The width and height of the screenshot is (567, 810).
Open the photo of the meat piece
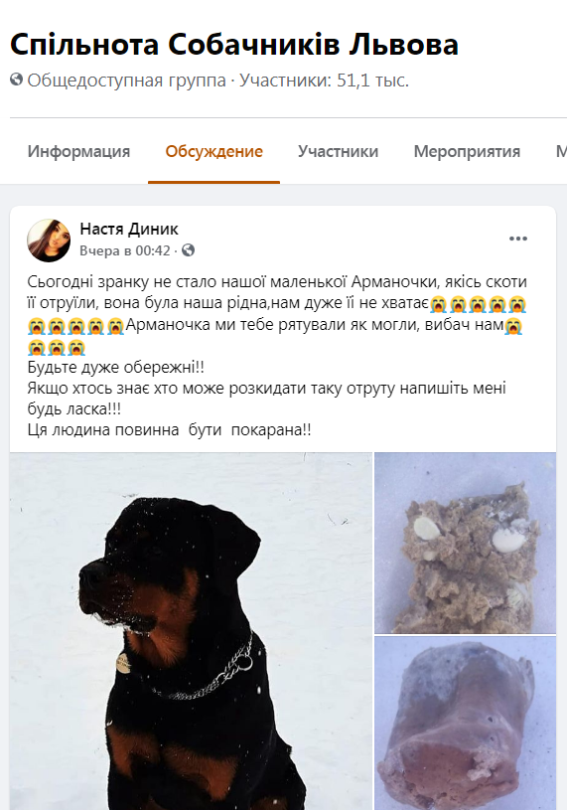pos(466,724)
